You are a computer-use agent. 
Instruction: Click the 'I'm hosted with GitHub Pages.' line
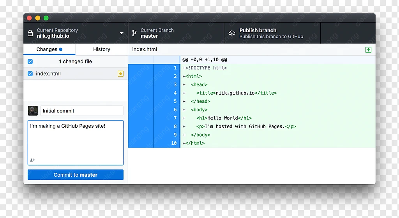pyautogui.click(x=246, y=127)
